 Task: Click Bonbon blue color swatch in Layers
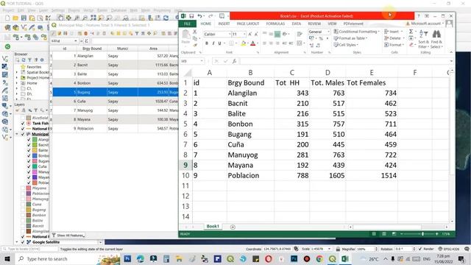[35, 155]
